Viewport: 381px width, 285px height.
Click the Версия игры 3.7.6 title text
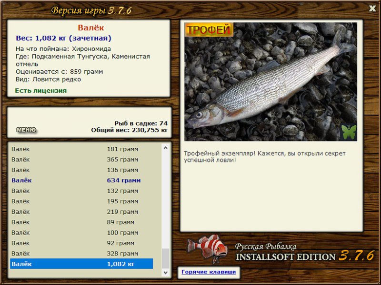coord(91,10)
